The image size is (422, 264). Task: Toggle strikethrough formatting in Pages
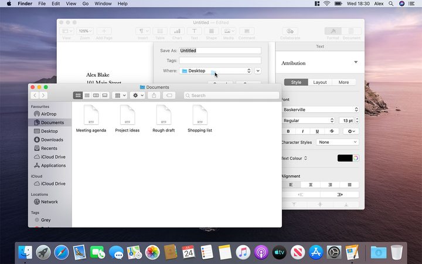point(332,131)
